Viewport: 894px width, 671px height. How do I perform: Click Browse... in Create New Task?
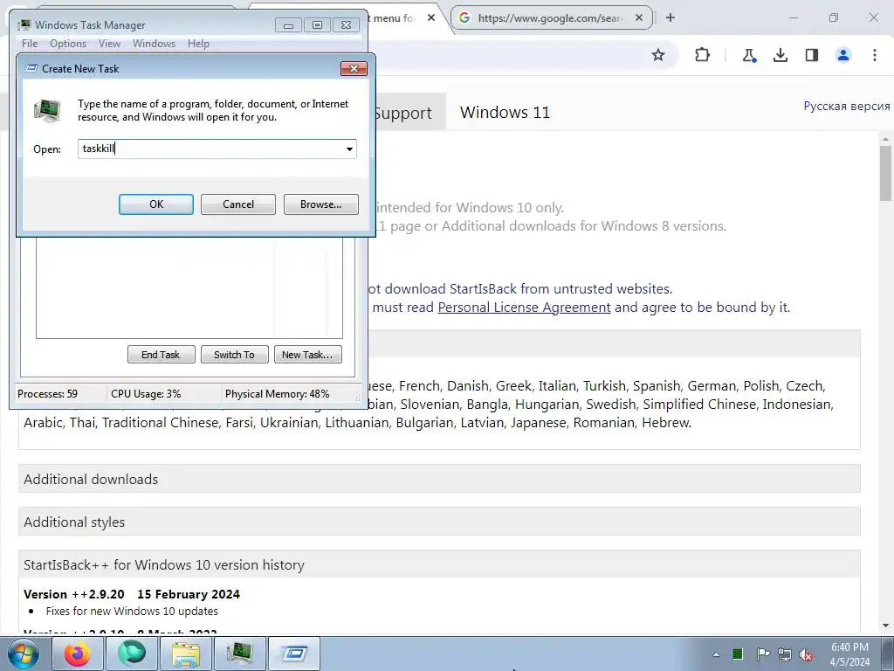tap(321, 204)
